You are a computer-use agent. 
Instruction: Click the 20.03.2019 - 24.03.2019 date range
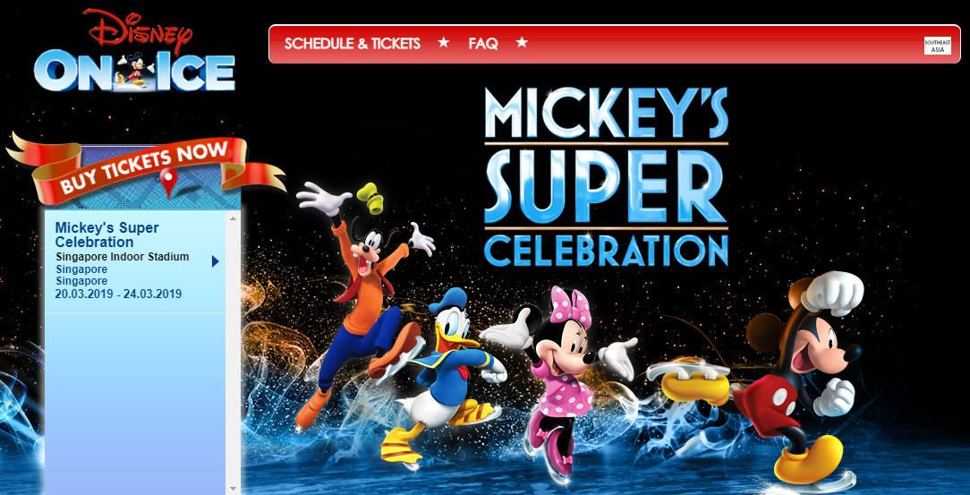[118, 294]
